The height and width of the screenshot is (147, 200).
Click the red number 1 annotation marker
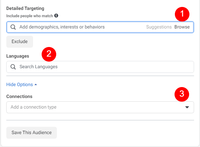click(182, 14)
